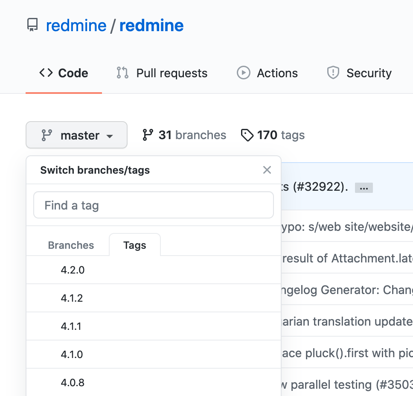413x396 pixels.
Task: Click the branches fork icon
Action: (148, 135)
